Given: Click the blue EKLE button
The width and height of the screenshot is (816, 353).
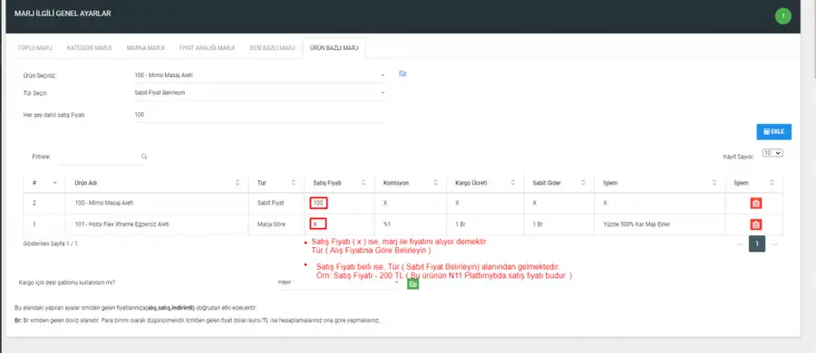Looking at the screenshot, I should click(774, 131).
